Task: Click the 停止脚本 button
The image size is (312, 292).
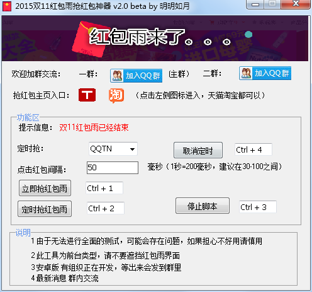Action: coord(203,206)
